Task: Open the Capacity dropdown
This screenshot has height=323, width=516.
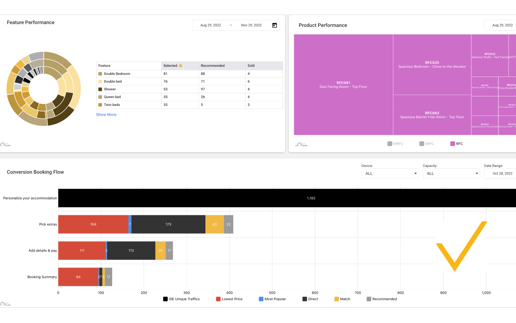Action: coord(451,173)
